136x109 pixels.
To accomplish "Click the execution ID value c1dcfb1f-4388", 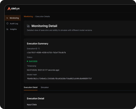I will 46,53.
